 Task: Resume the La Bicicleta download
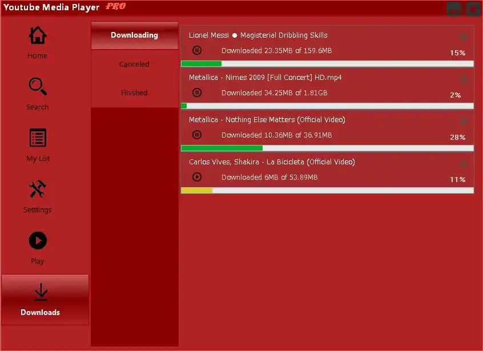tap(197, 177)
